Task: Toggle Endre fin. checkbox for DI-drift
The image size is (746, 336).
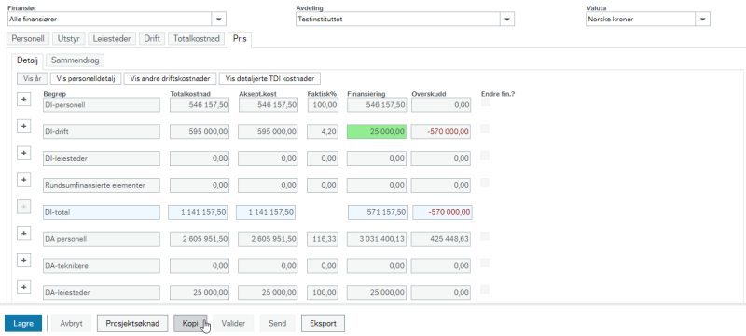Action: click(x=485, y=128)
